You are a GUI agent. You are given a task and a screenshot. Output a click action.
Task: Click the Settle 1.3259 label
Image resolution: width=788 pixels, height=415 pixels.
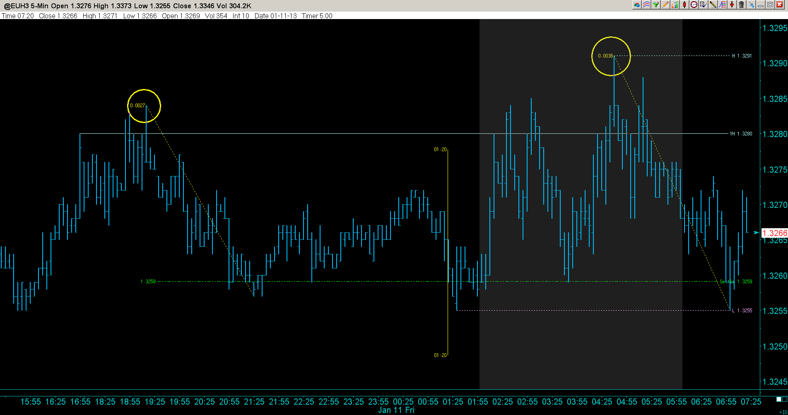coord(736,282)
